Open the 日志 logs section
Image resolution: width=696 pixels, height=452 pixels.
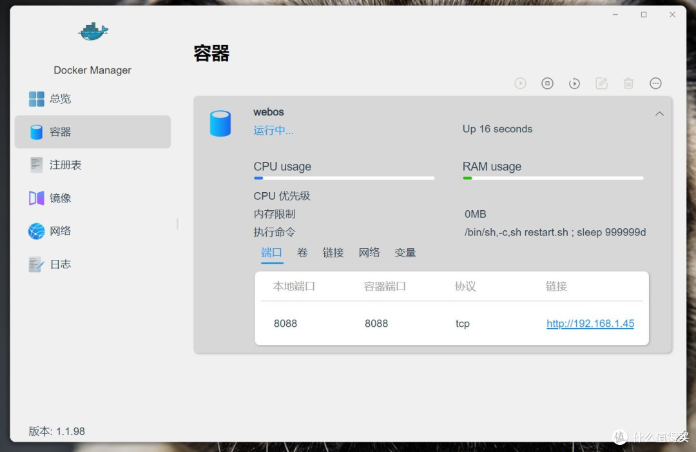pos(61,264)
